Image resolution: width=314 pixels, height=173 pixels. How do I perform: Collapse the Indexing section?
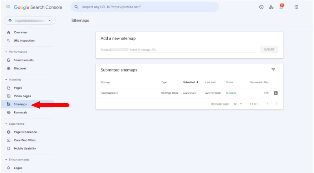click(13, 80)
